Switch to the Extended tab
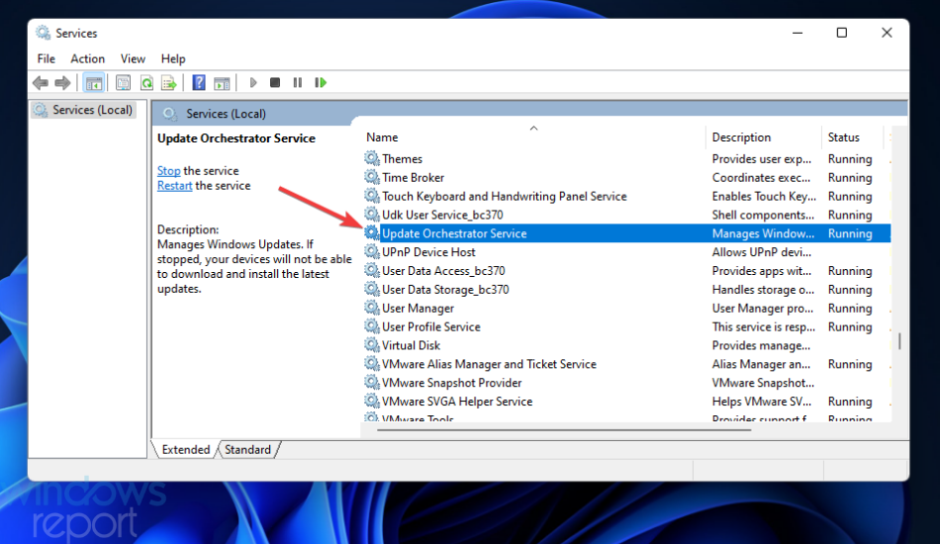 [186, 449]
